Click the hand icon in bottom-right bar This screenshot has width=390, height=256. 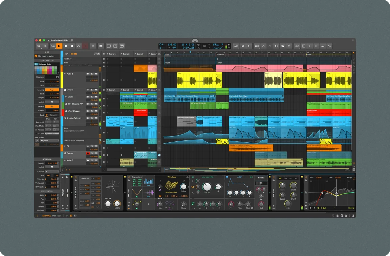click(346, 216)
